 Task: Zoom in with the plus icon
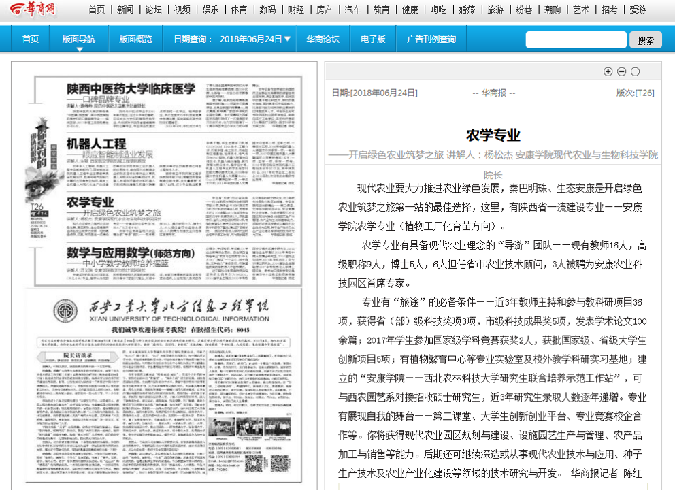pos(608,72)
